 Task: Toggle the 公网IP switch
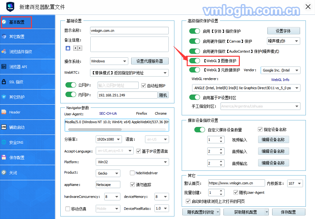point(71,85)
